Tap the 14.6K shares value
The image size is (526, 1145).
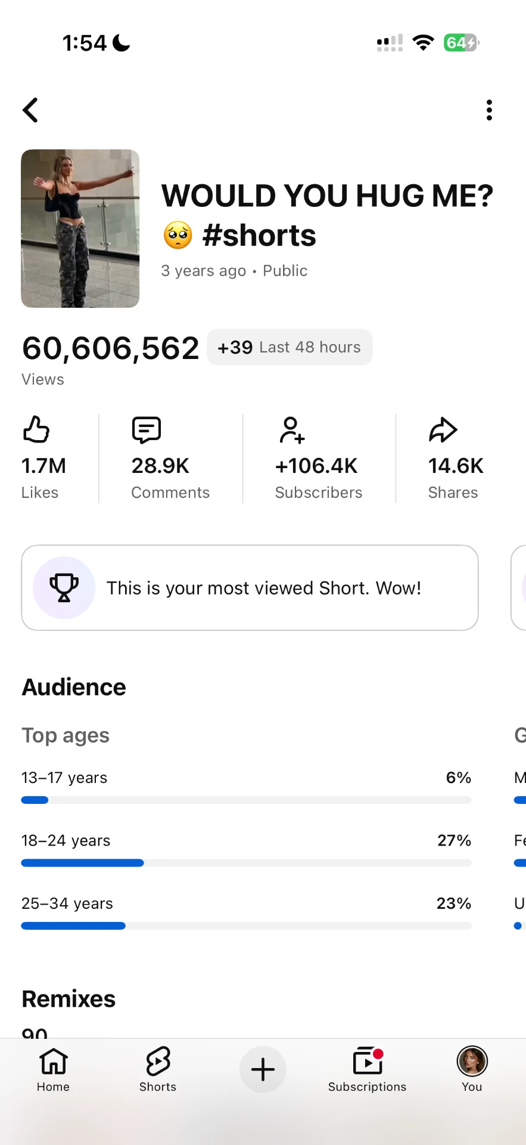click(456, 466)
